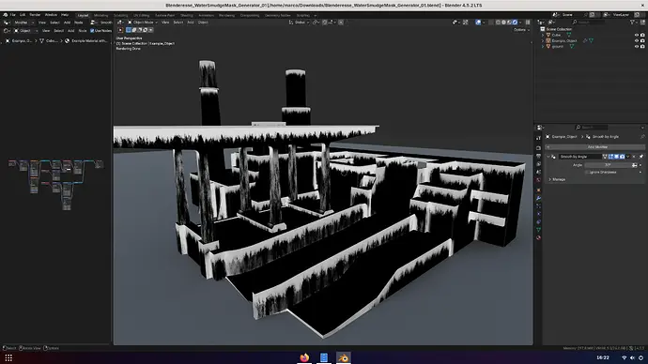648x364 pixels.
Task: Open Firefox from the taskbar
Action: click(x=304, y=357)
